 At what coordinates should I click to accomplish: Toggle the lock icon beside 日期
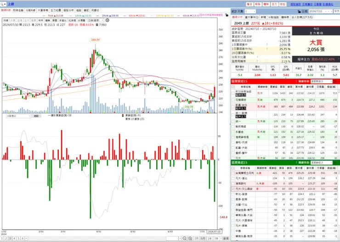299,11
